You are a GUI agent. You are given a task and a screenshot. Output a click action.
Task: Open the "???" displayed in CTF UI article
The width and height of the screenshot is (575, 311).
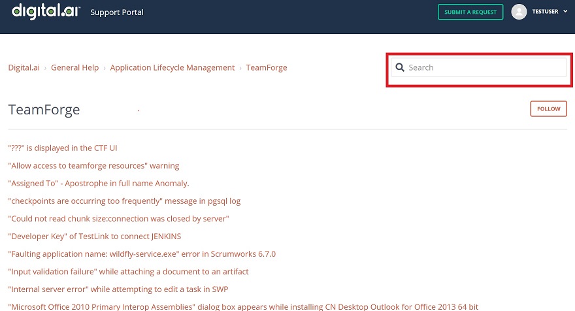click(x=63, y=148)
